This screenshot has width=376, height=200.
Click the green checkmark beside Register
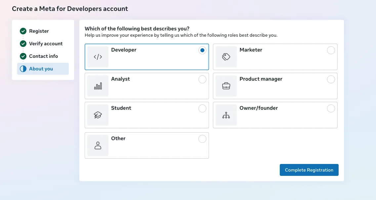(x=23, y=31)
